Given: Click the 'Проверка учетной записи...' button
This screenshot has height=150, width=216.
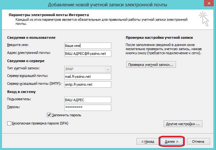Looking at the screenshot, I should pos(151,65).
